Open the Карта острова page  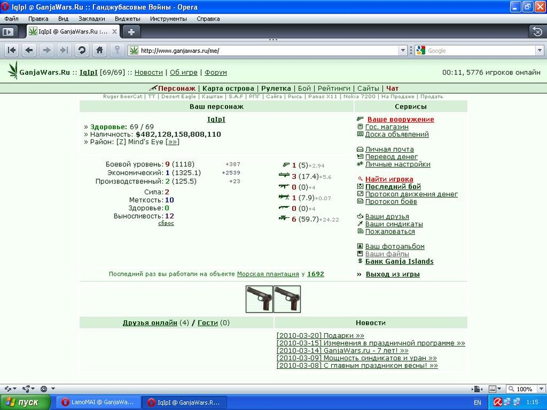coord(228,89)
